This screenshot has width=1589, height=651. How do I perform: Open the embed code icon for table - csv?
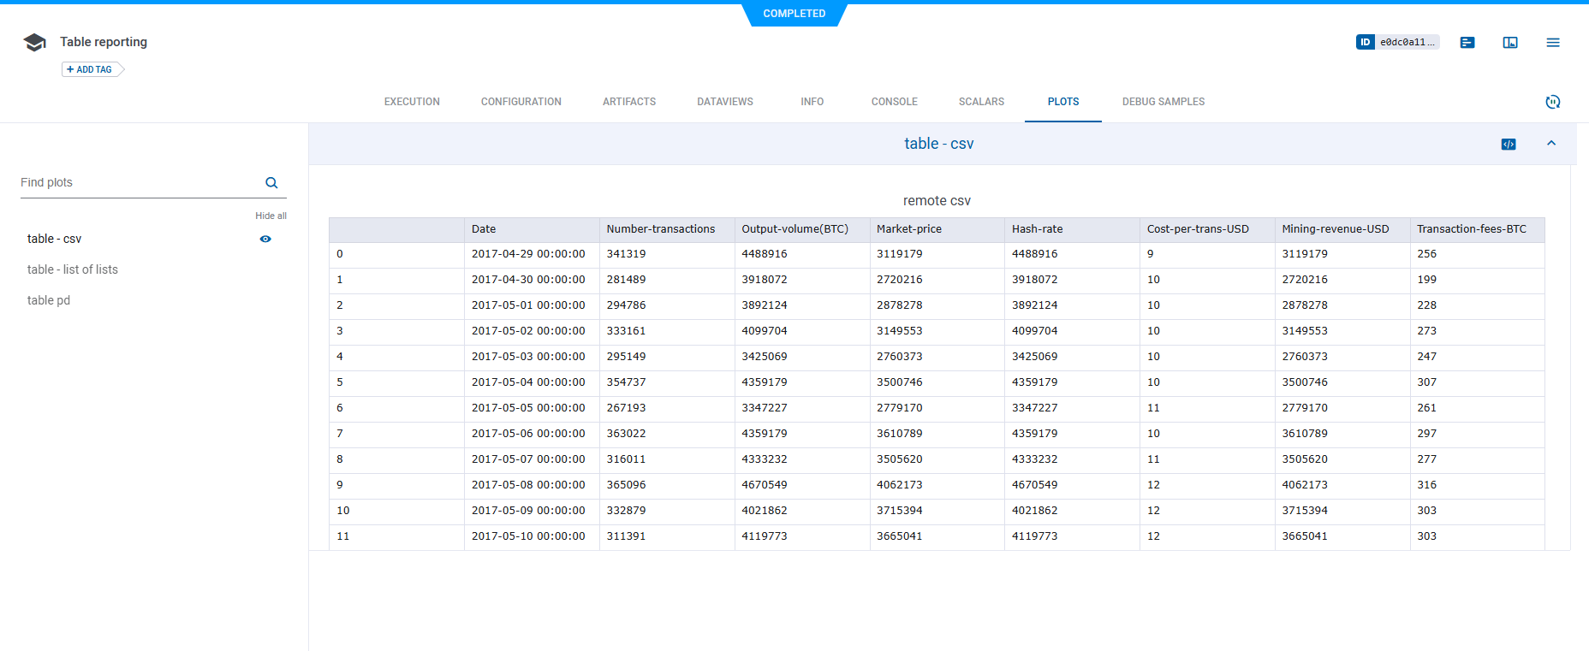pyautogui.click(x=1509, y=144)
